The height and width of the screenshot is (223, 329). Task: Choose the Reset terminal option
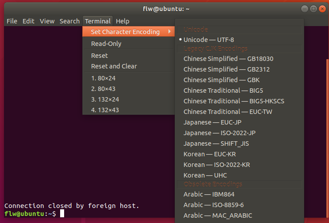(99, 56)
